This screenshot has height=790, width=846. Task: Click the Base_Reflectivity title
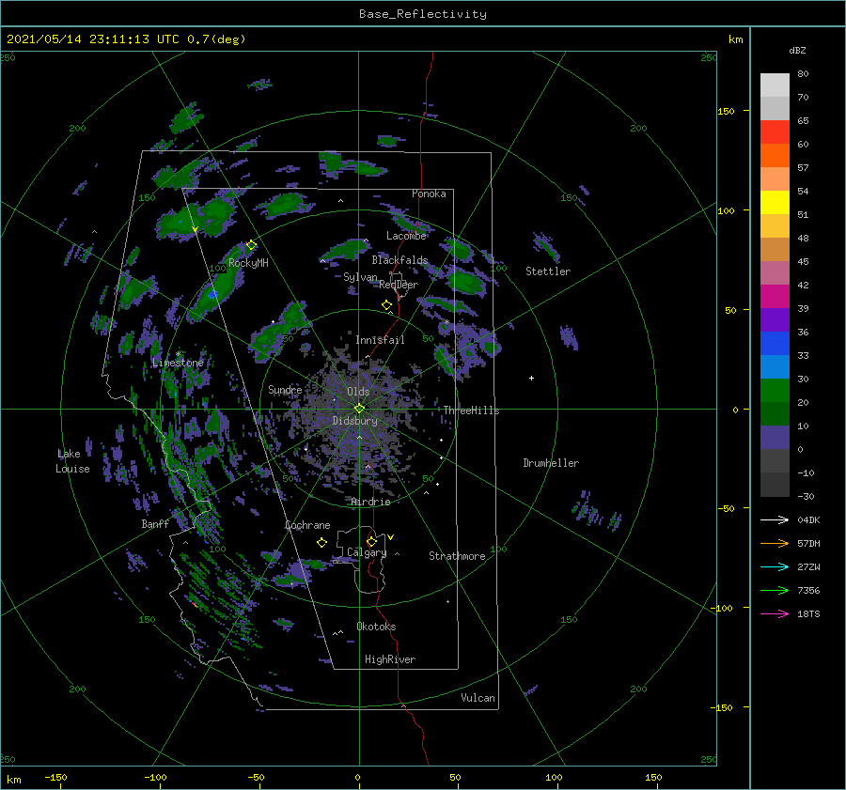coord(423,14)
